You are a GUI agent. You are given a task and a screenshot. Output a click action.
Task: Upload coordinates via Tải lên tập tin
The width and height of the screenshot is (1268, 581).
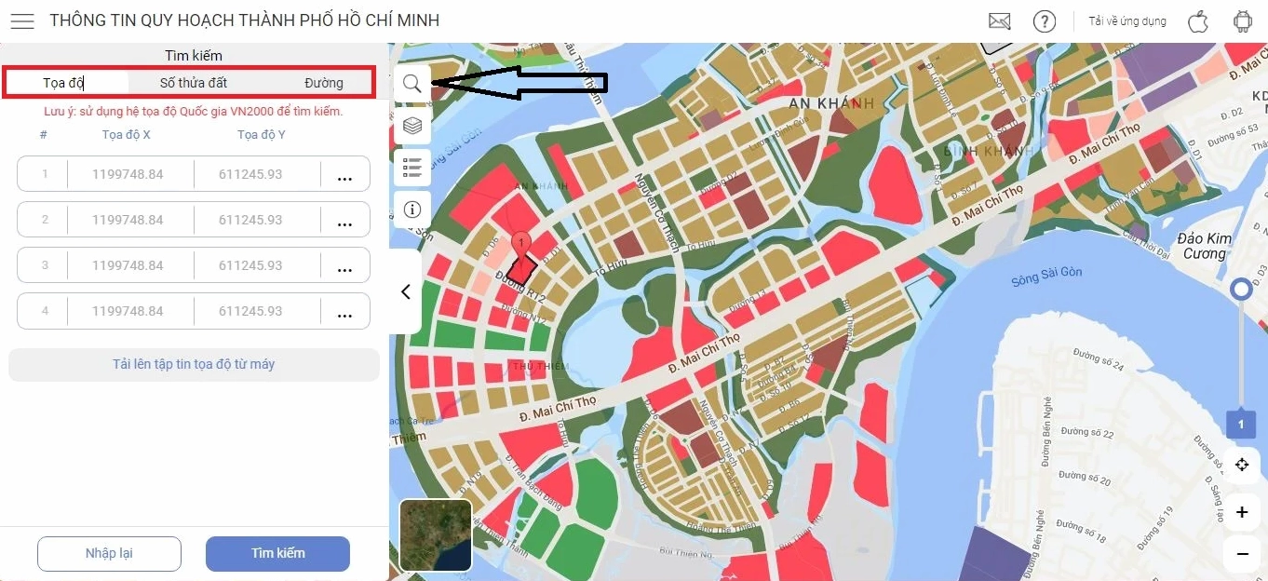194,364
